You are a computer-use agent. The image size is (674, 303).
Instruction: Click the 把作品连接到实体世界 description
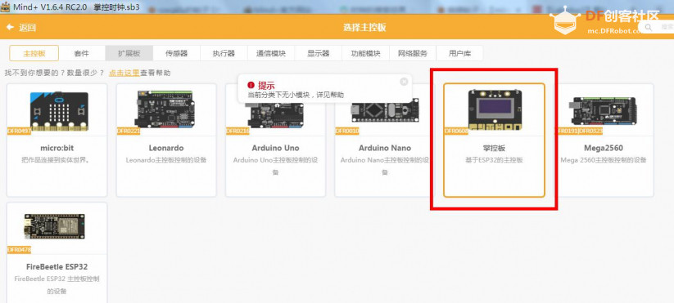[57, 160]
